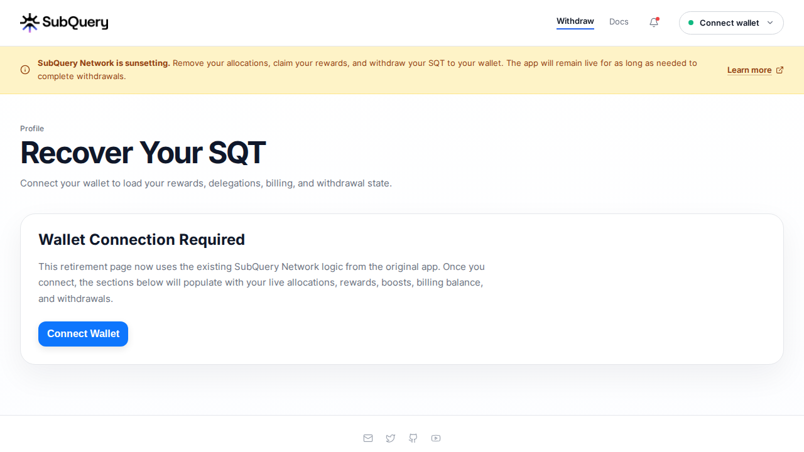This screenshot has height=452, width=804.
Task: Open the Twitter icon in footer
Action: [x=391, y=438]
